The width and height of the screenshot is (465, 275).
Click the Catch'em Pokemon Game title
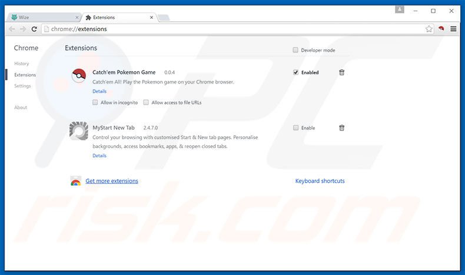[x=124, y=72]
